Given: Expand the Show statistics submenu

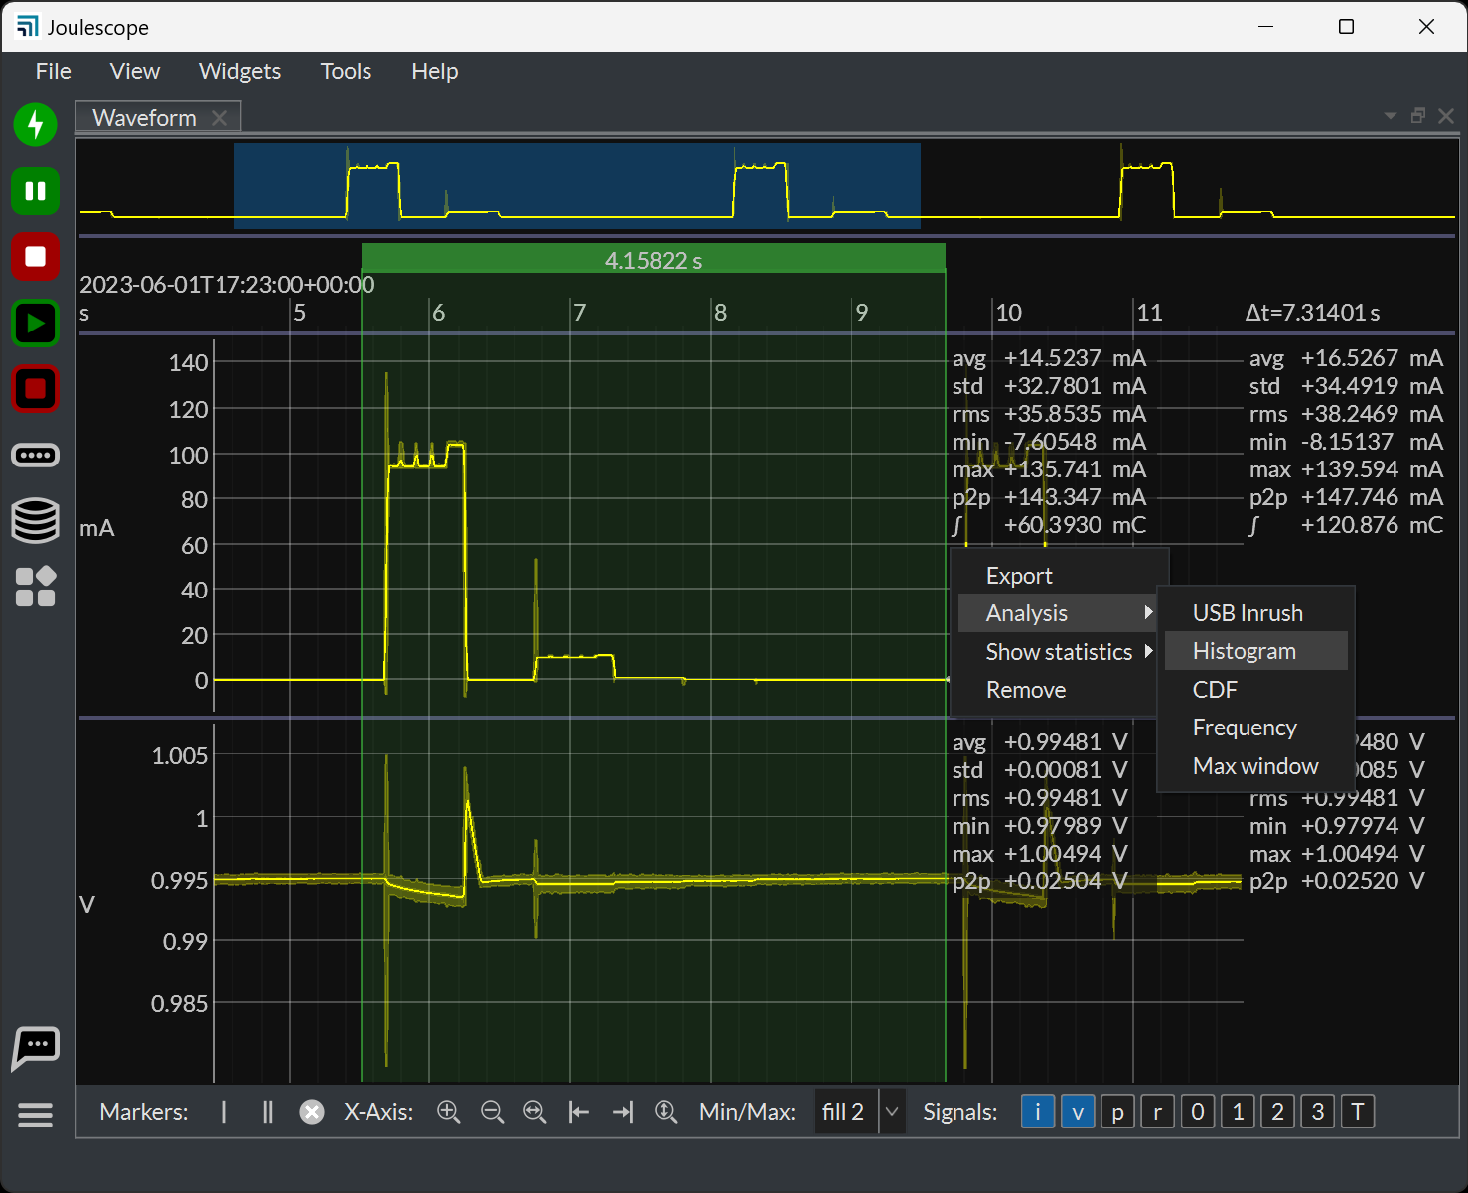Looking at the screenshot, I should (1058, 652).
